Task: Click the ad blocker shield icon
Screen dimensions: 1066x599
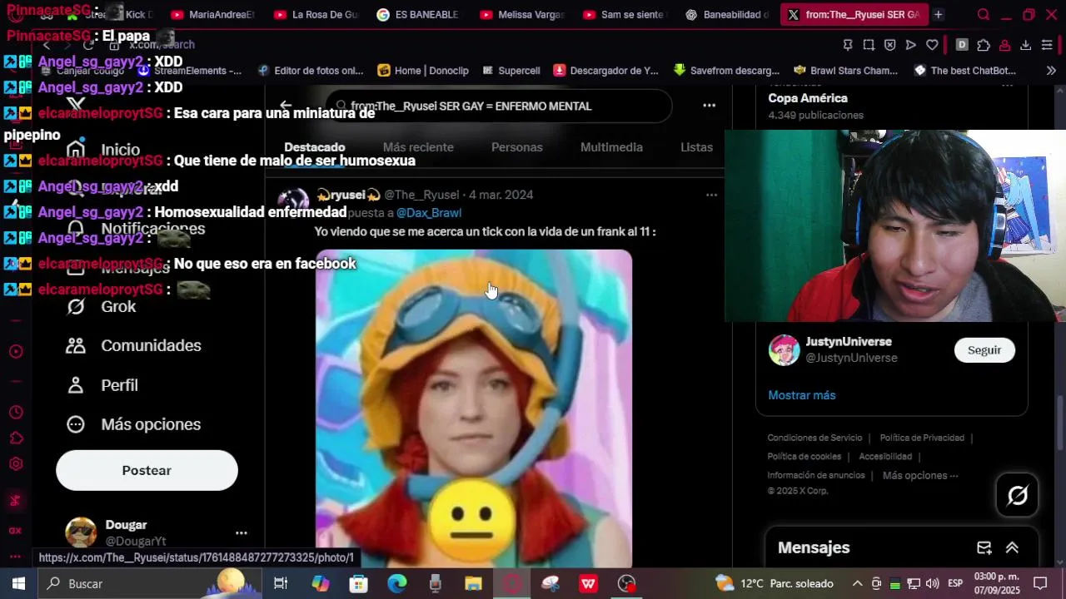Action: click(889, 45)
